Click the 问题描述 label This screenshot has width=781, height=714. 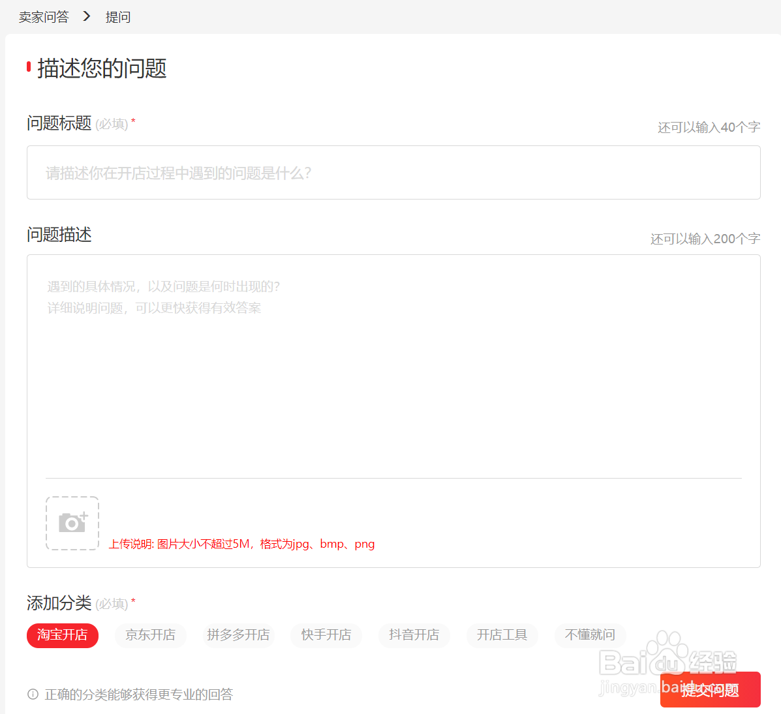point(59,235)
